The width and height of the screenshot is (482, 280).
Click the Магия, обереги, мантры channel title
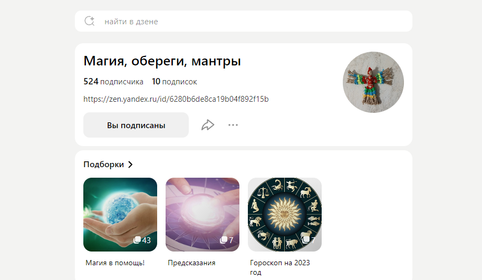[x=162, y=61]
